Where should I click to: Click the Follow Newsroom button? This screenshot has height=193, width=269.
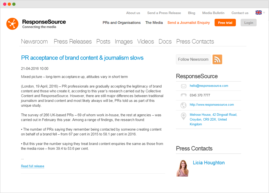tap(193, 59)
